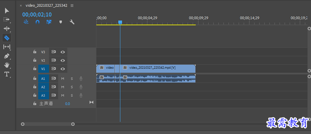Click ruler at 00;00;14;29 timecode
Viewport: 311px width, 134px height.
tap(250, 18)
